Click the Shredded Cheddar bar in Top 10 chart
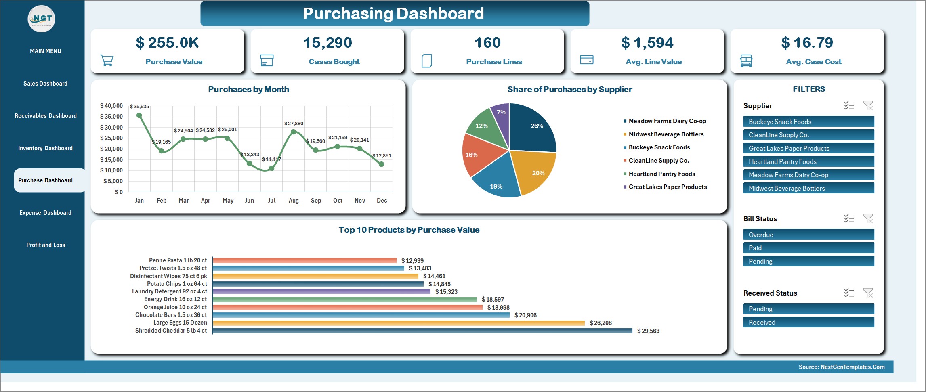Image resolution: width=926 pixels, height=392 pixels. pos(422,331)
